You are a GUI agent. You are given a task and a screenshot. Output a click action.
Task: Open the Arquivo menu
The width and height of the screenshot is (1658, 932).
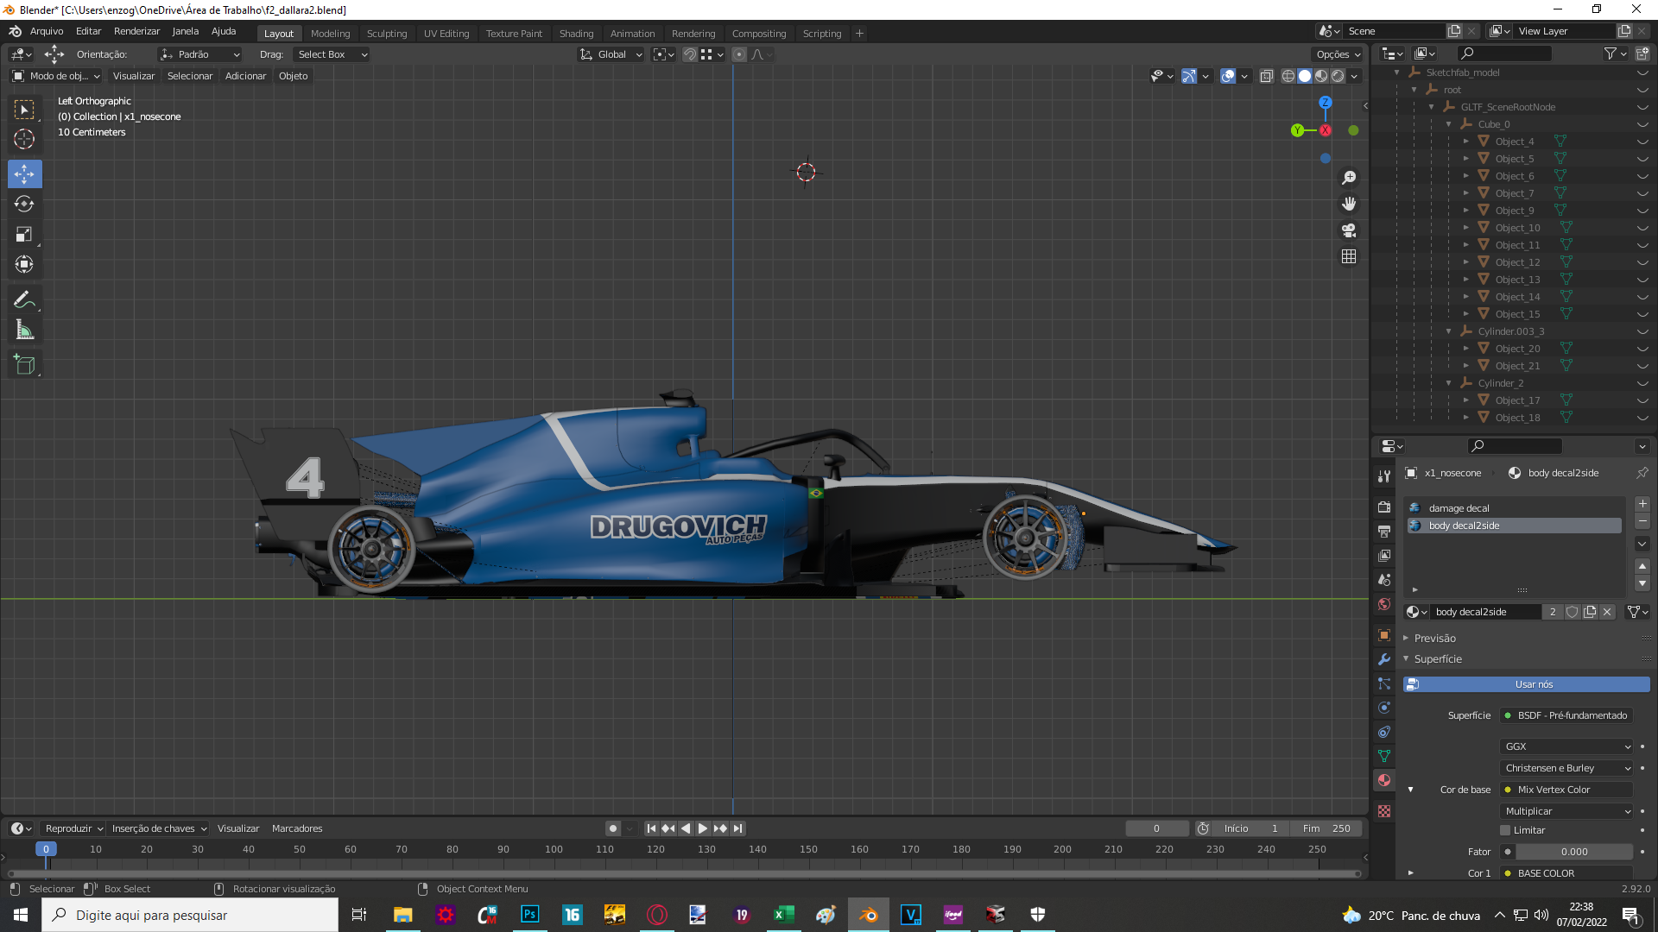coord(47,31)
